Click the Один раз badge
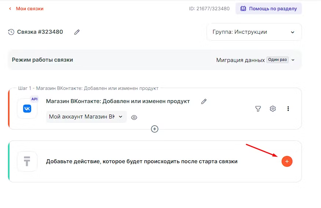This screenshot has width=321, height=208. (277, 60)
